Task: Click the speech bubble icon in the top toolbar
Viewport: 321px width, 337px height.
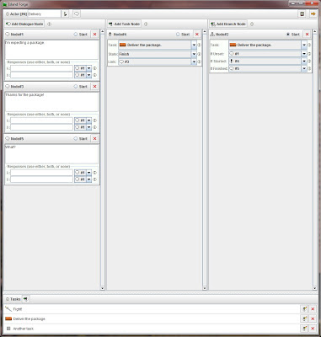Action: 77,13
